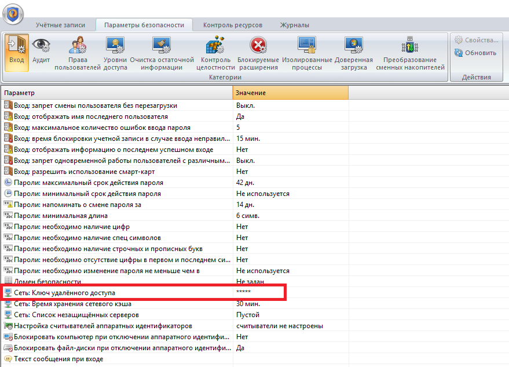
Task: Open the Аудит eye icon category
Action: (x=41, y=50)
